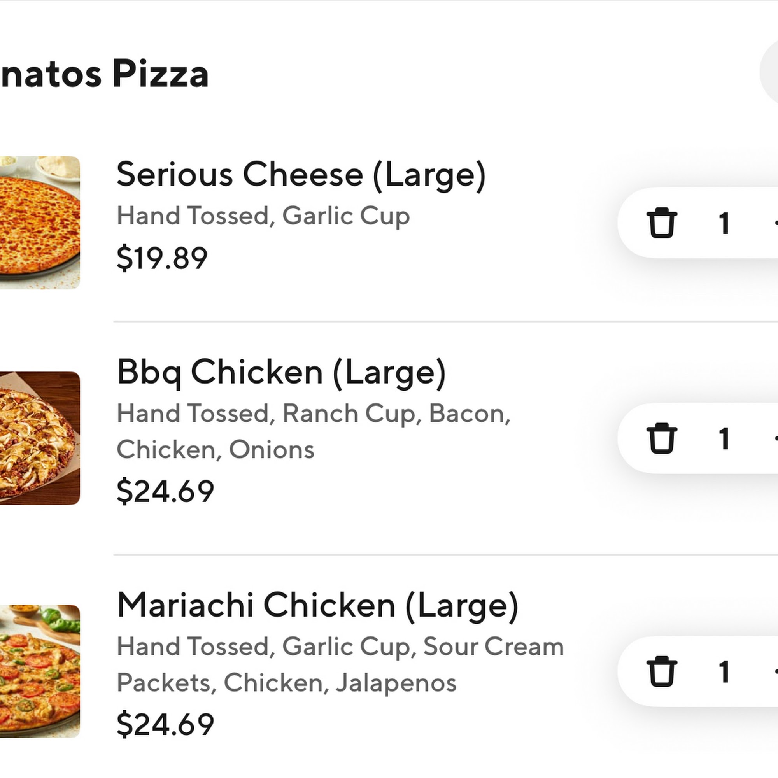Trash the Mariachi Chicken pizza item
The height and width of the screenshot is (778, 778).
point(662,671)
